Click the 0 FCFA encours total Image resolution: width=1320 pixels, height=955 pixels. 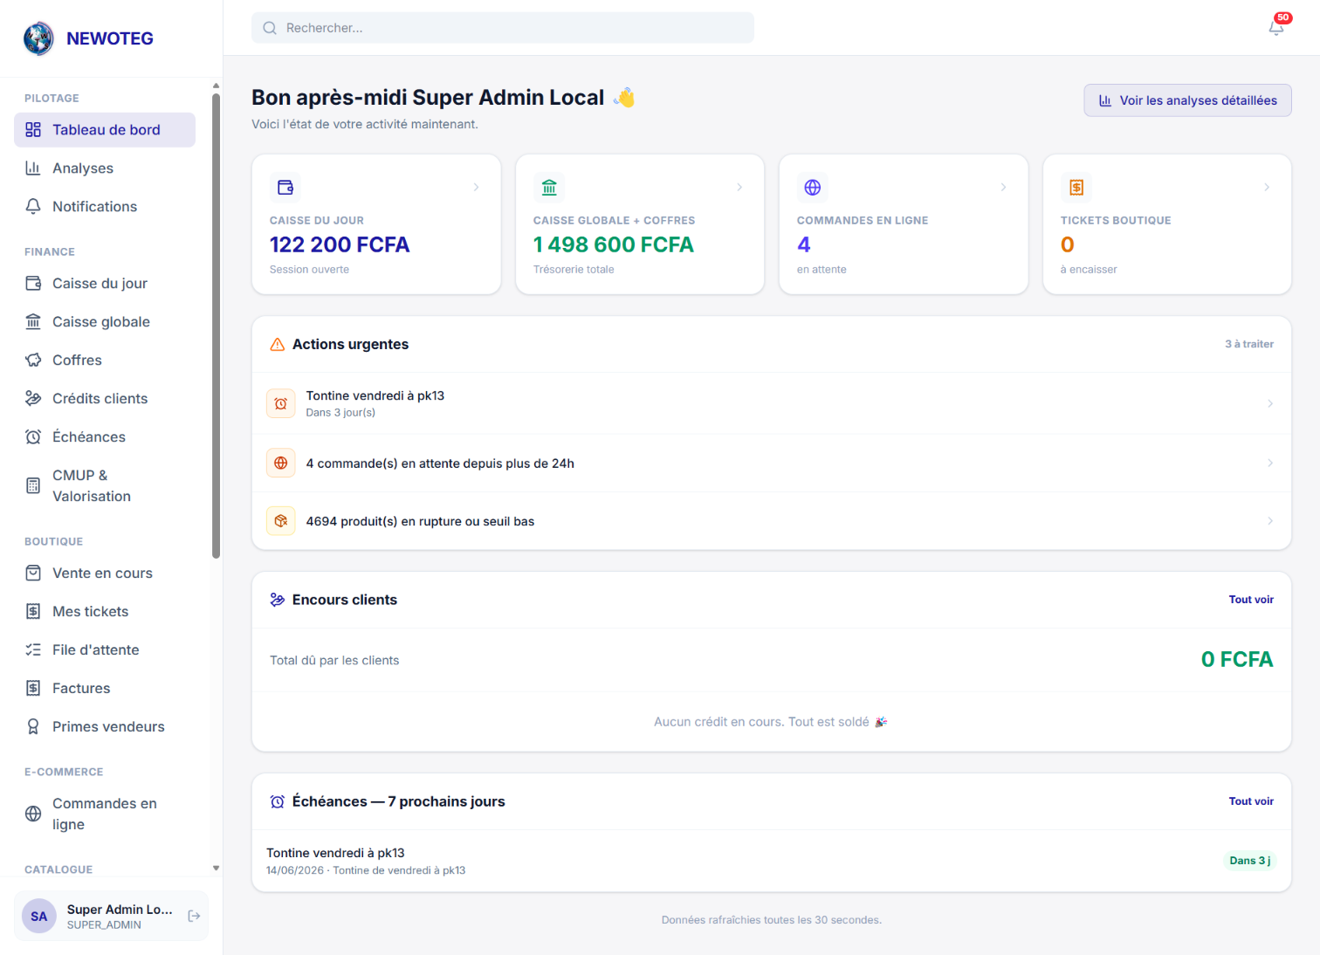point(1237,660)
